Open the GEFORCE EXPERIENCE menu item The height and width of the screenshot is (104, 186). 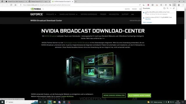coord(89,14)
